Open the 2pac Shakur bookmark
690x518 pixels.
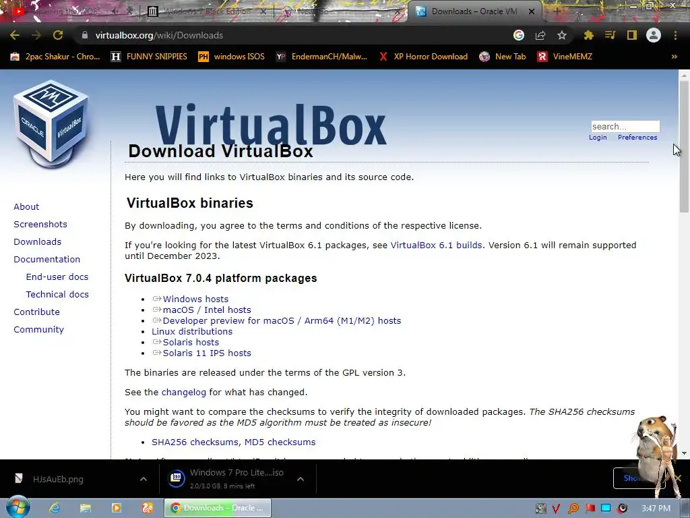[55, 57]
